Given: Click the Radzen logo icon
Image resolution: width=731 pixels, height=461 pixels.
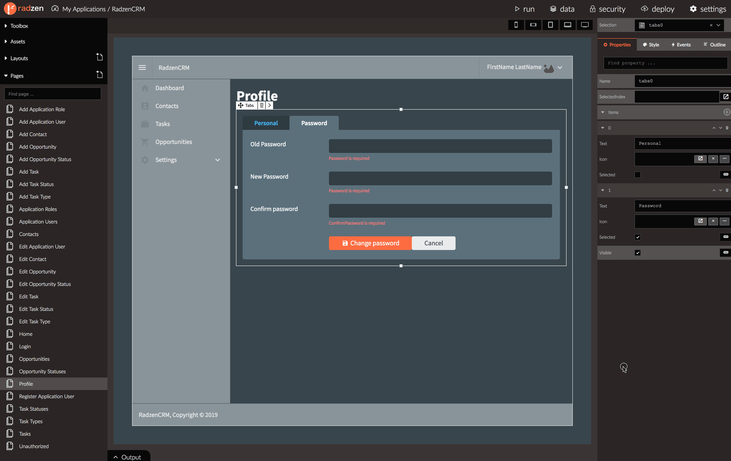Looking at the screenshot, I should [x=10, y=8].
